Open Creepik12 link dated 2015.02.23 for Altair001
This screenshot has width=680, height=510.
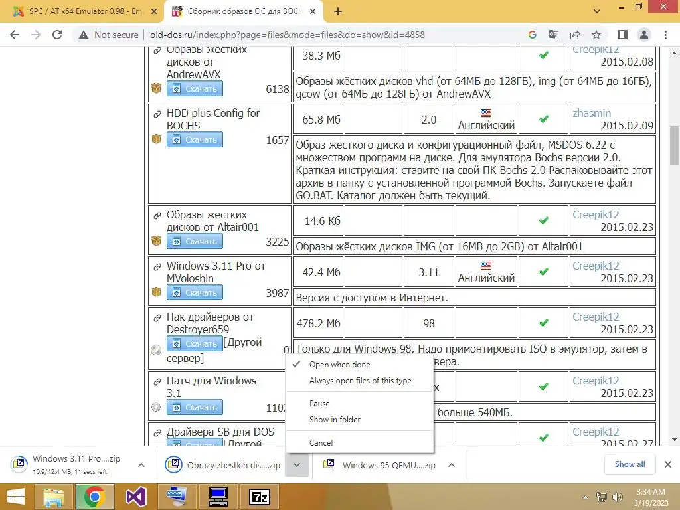(x=596, y=214)
